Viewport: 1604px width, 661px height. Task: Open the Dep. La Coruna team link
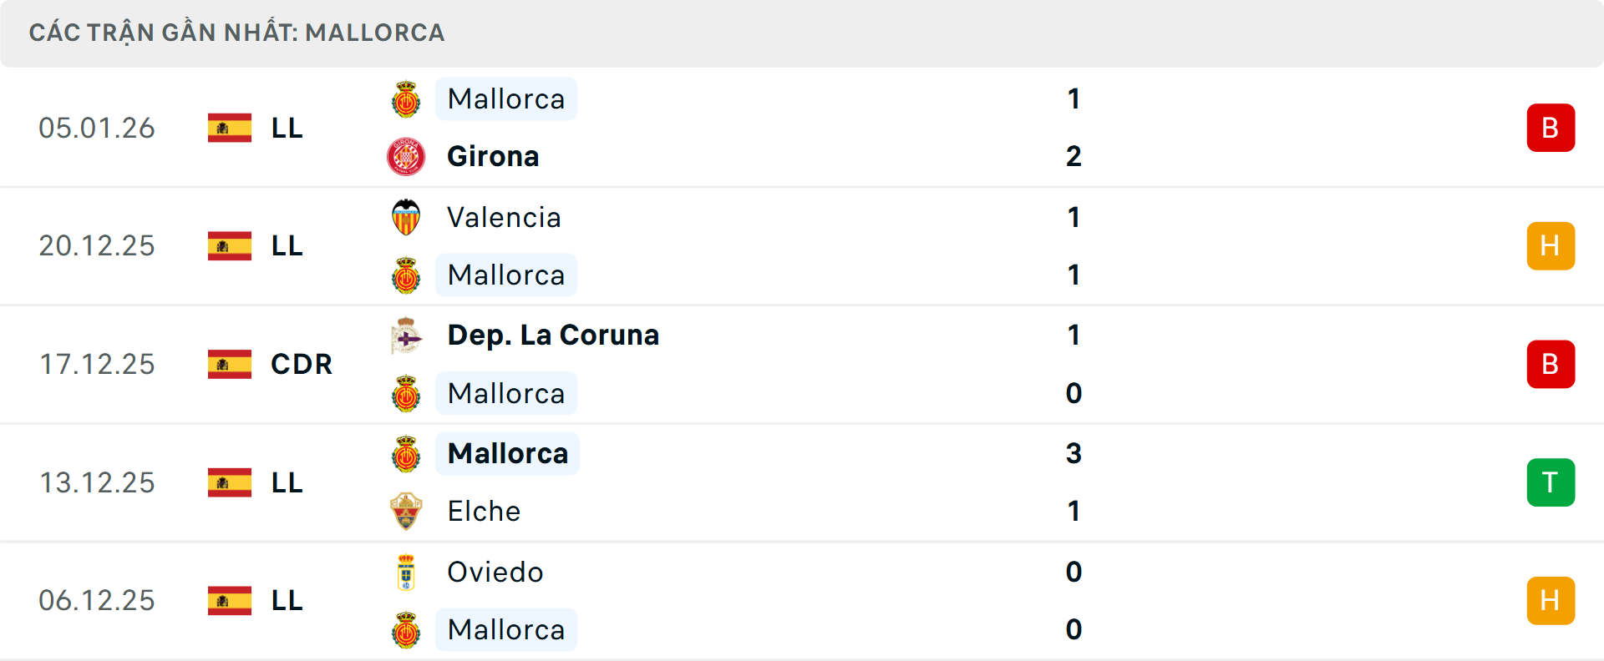click(x=553, y=336)
